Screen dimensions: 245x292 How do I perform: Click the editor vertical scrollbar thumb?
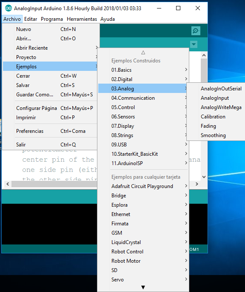204,70
